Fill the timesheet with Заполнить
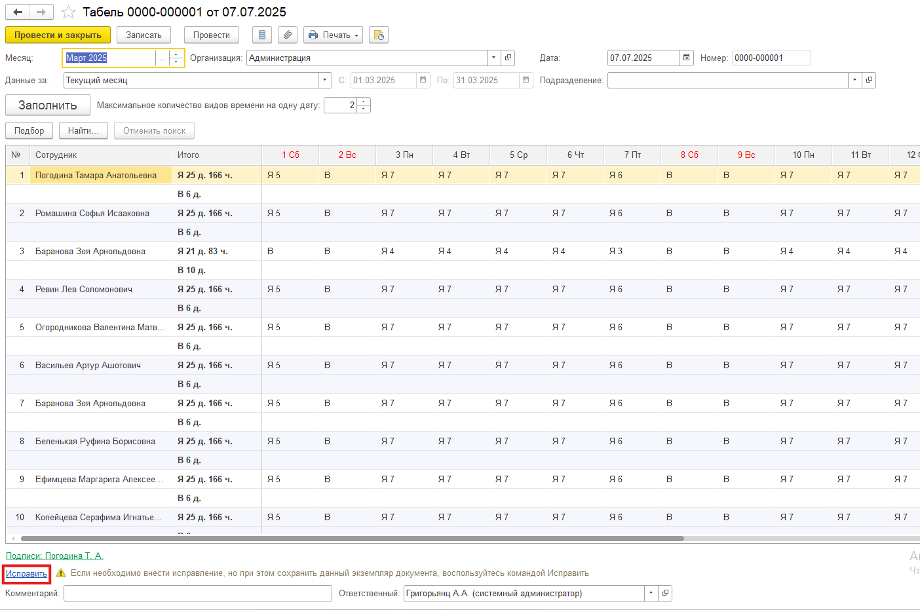Image resolution: width=920 pixels, height=610 pixels. coord(48,105)
